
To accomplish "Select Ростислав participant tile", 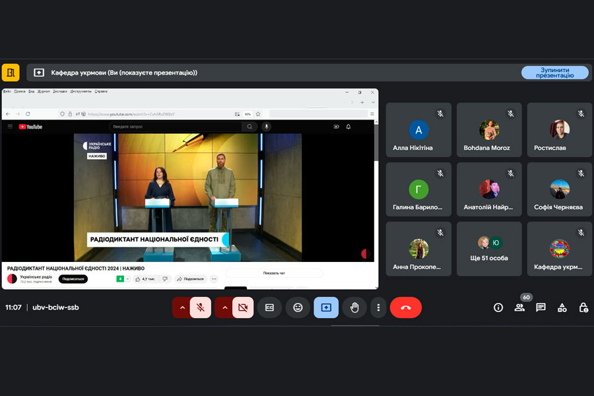I will pyautogui.click(x=560, y=129).
